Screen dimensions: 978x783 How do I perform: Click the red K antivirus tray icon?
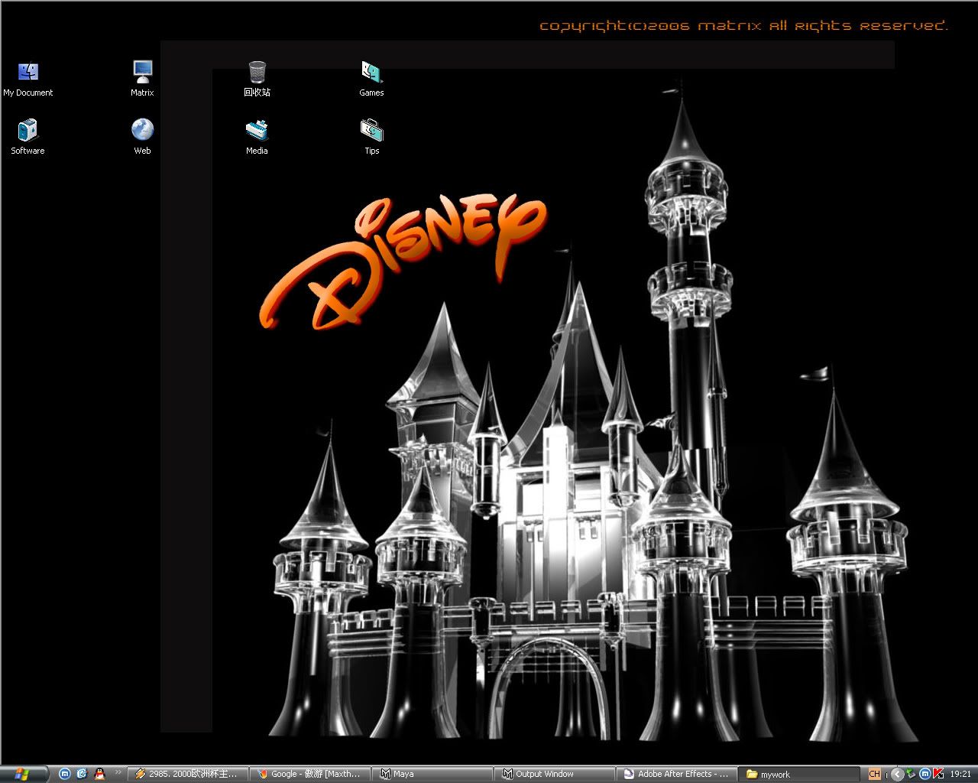(x=938, y=775)
